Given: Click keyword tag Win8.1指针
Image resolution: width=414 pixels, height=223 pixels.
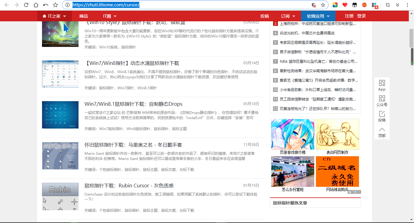Looking at the screenshot, I should click(147, 88).
